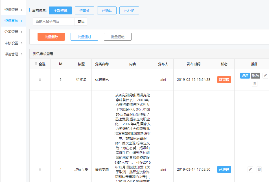Open the 分类管理 sidebar menu
The height and width of the screenshot is (182, 269).
(x=13, y=32)
